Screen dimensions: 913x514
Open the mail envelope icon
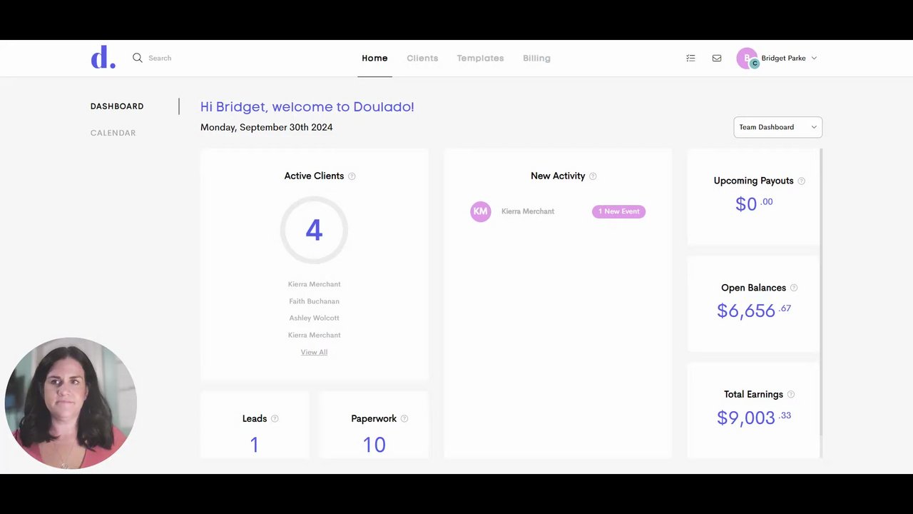click(x=717, y=58)
